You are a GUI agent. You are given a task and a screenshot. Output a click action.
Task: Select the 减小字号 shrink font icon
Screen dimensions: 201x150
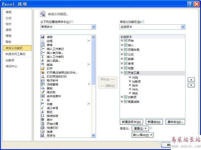42,108
